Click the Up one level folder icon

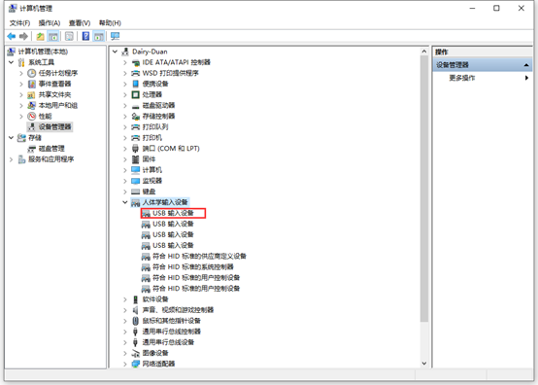point(40,36)
